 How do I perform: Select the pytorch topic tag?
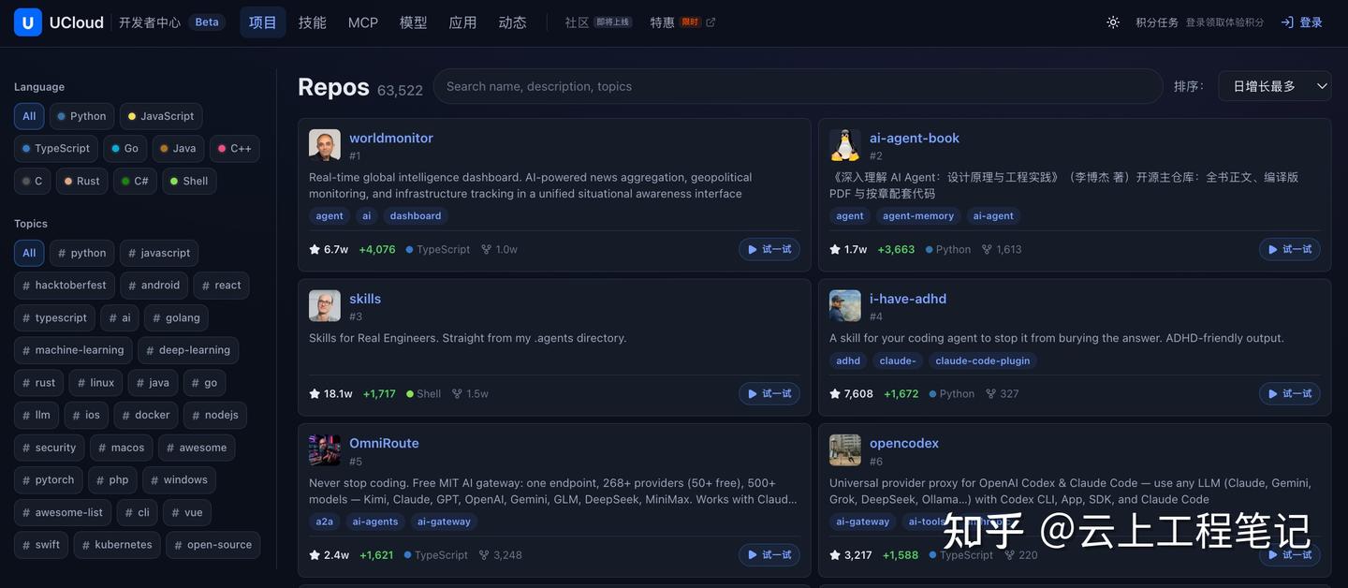pyautogui.click(x=49, y=480)
